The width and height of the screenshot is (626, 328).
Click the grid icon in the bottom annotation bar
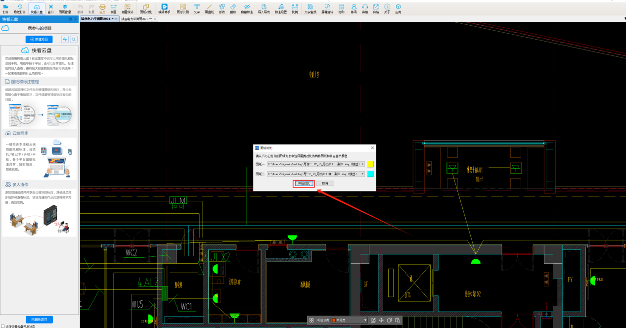(x=312, y=321)
